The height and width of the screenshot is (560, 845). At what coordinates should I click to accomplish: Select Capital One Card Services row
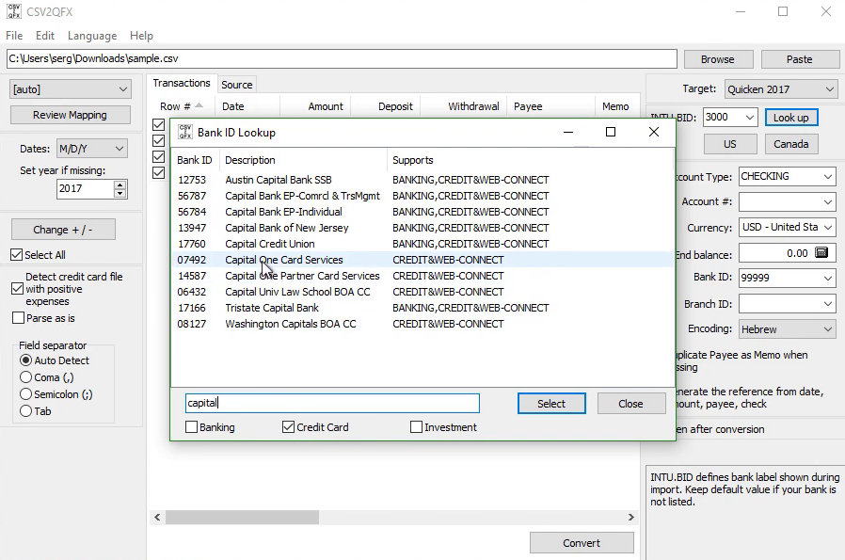coord(422,260)
